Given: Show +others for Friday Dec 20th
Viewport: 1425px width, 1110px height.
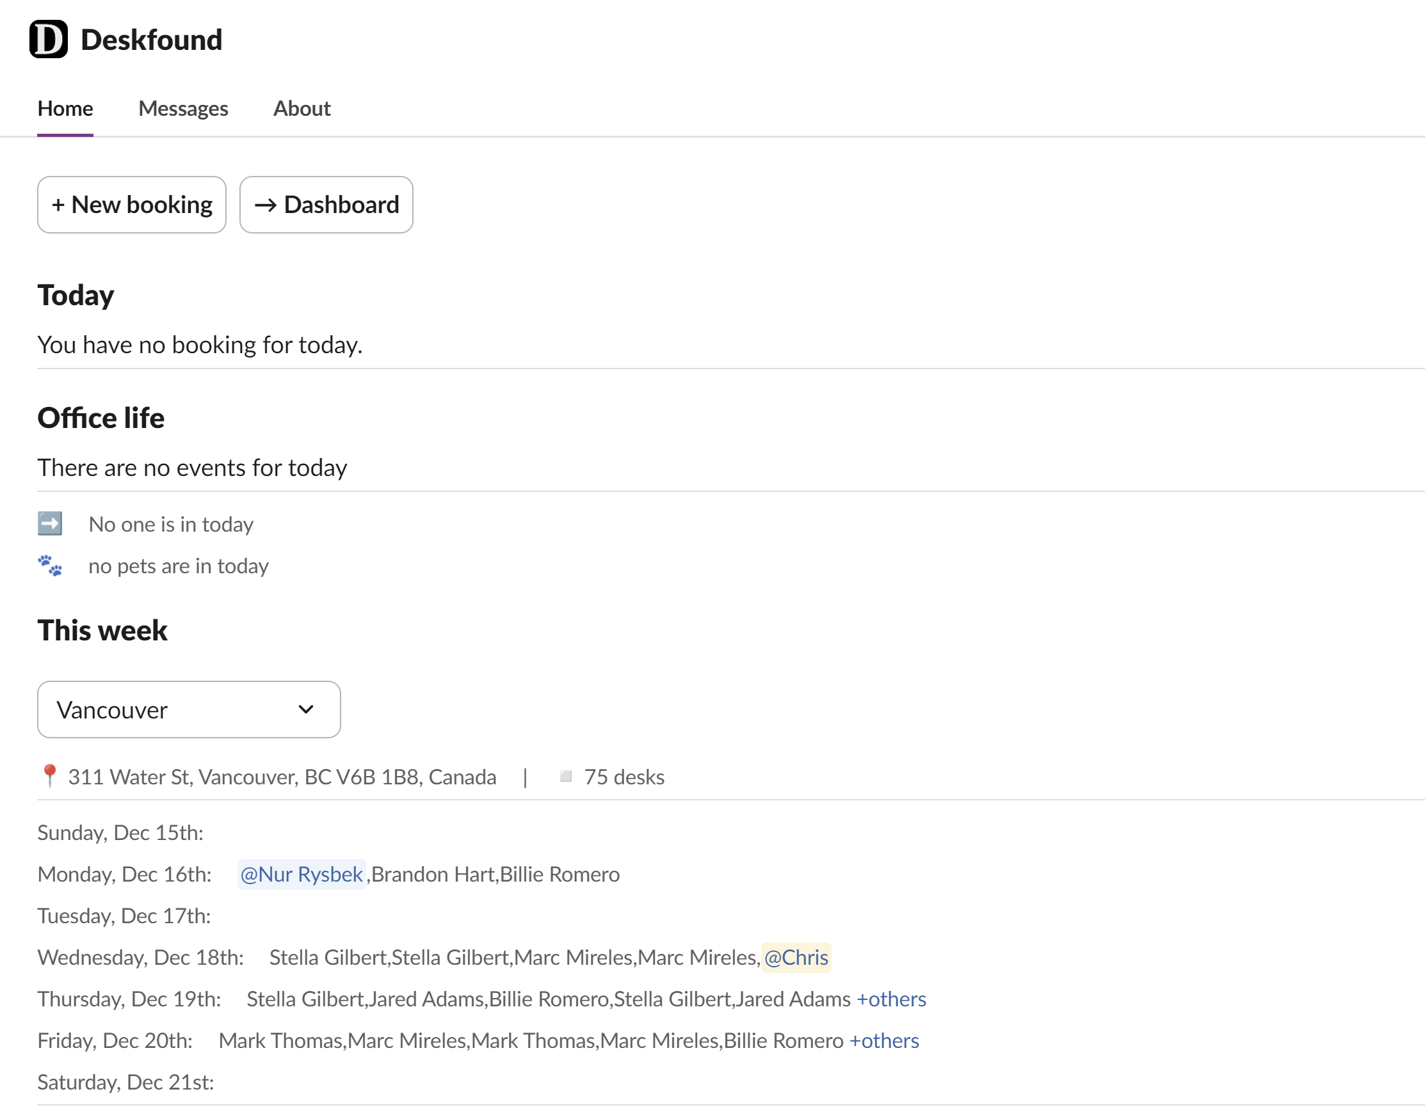Looking at the screenshot, I should point(883,1041).
